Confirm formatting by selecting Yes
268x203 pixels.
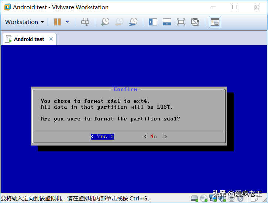pos(102,136)
